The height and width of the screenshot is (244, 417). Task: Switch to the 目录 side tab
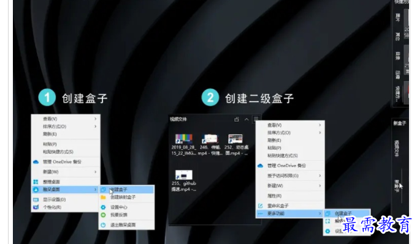(398, 56)
